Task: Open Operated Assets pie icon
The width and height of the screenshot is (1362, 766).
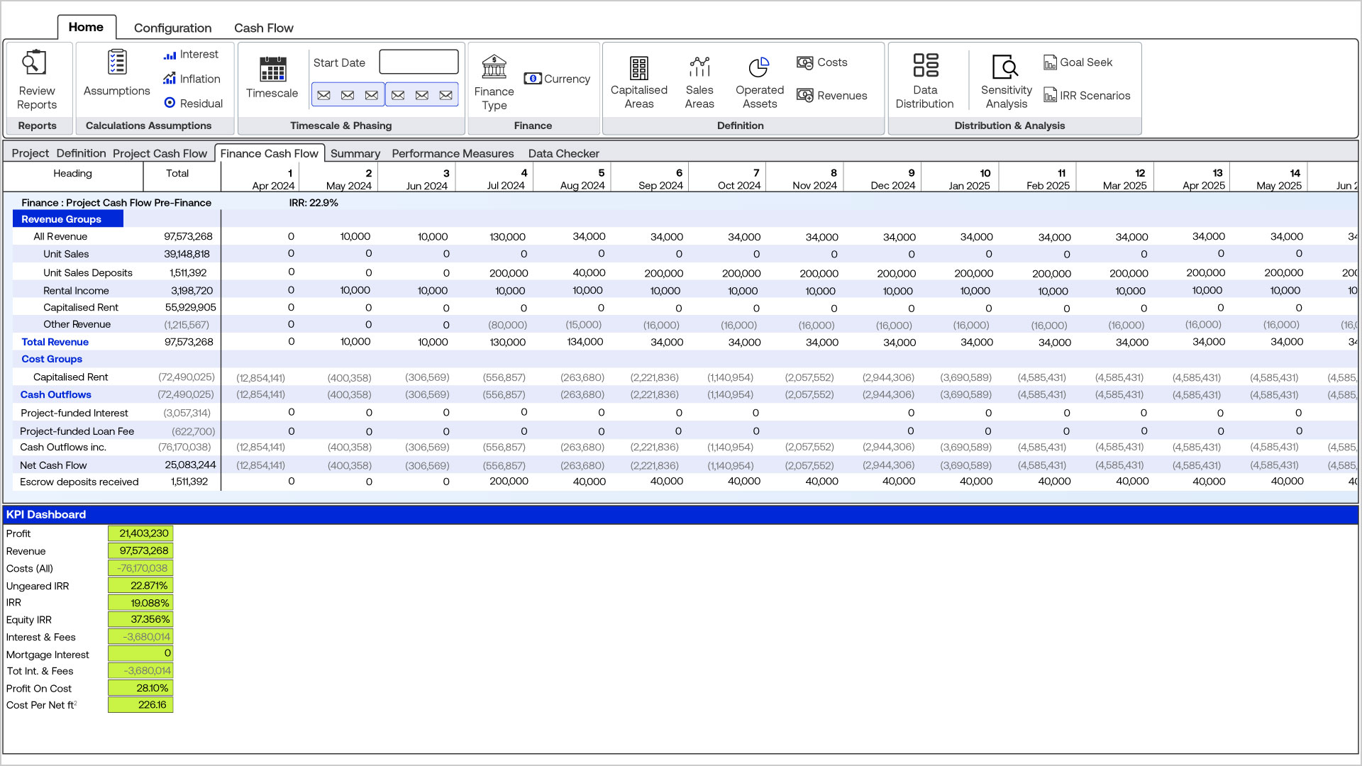Action: tap(759, 67)
